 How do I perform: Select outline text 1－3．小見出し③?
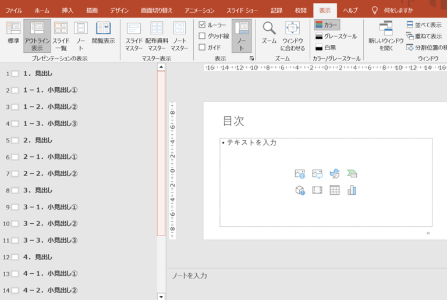click(51, 123)
